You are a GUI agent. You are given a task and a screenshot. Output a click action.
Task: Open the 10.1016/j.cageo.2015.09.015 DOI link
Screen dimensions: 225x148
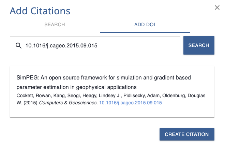(131, 103)
